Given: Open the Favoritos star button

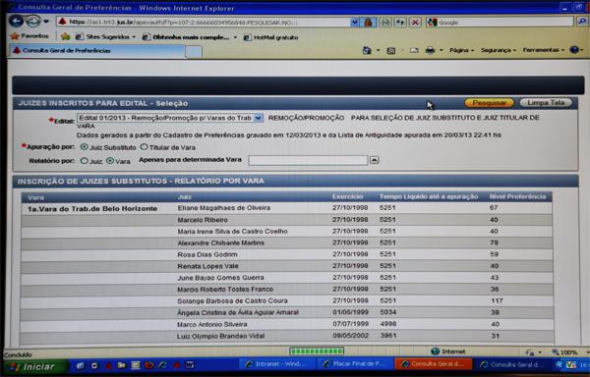Looking at the screenshot, I should pyautogui.click(x=29, y=36).
